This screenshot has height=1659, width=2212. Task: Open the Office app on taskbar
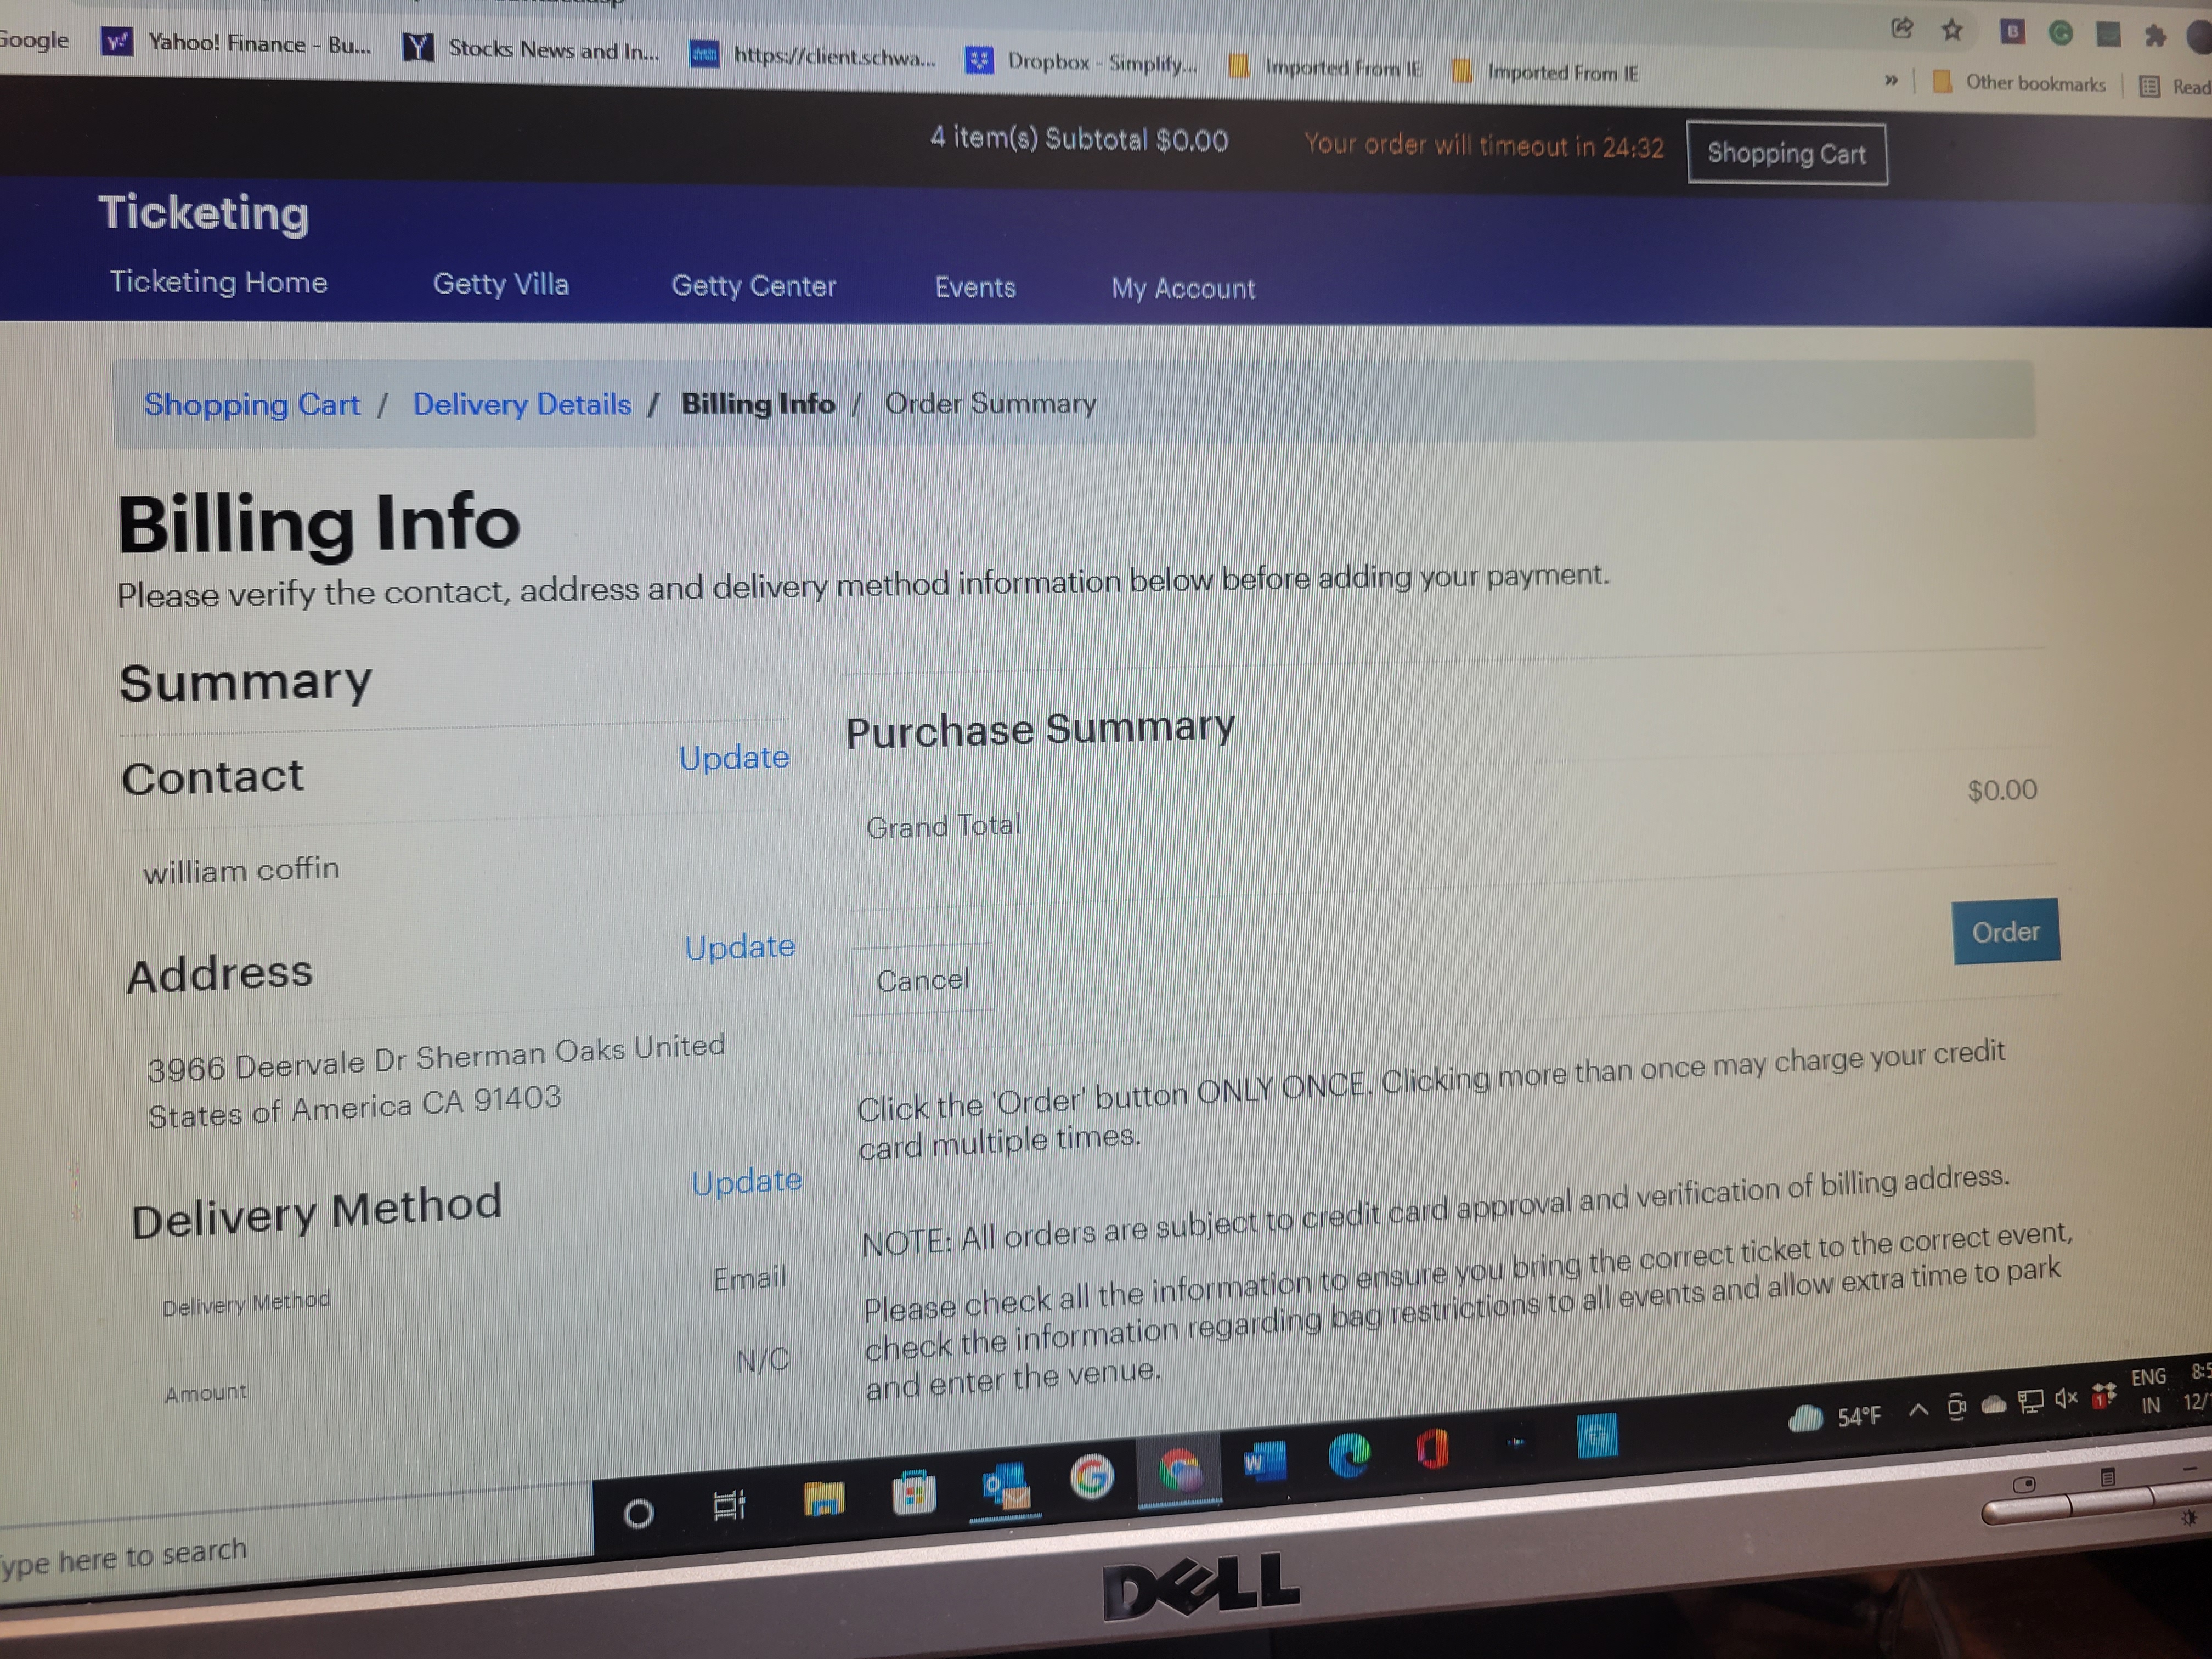point(1432,1448)
